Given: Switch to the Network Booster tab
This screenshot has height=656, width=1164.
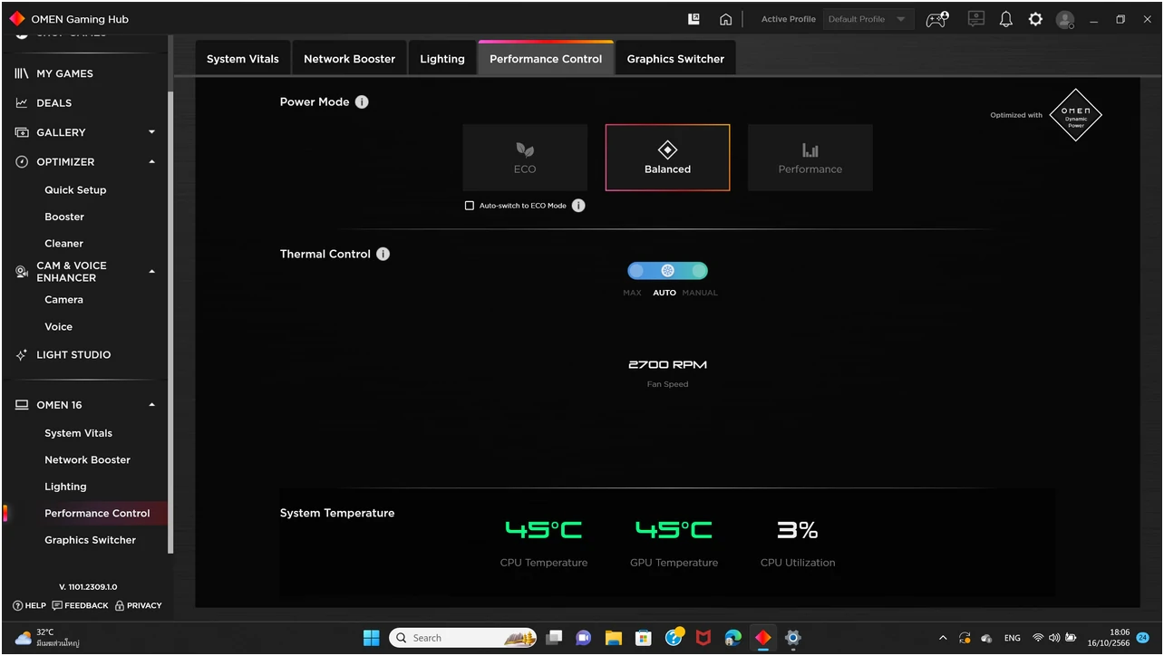Looking at the screenshot, I should click(349, 58).
